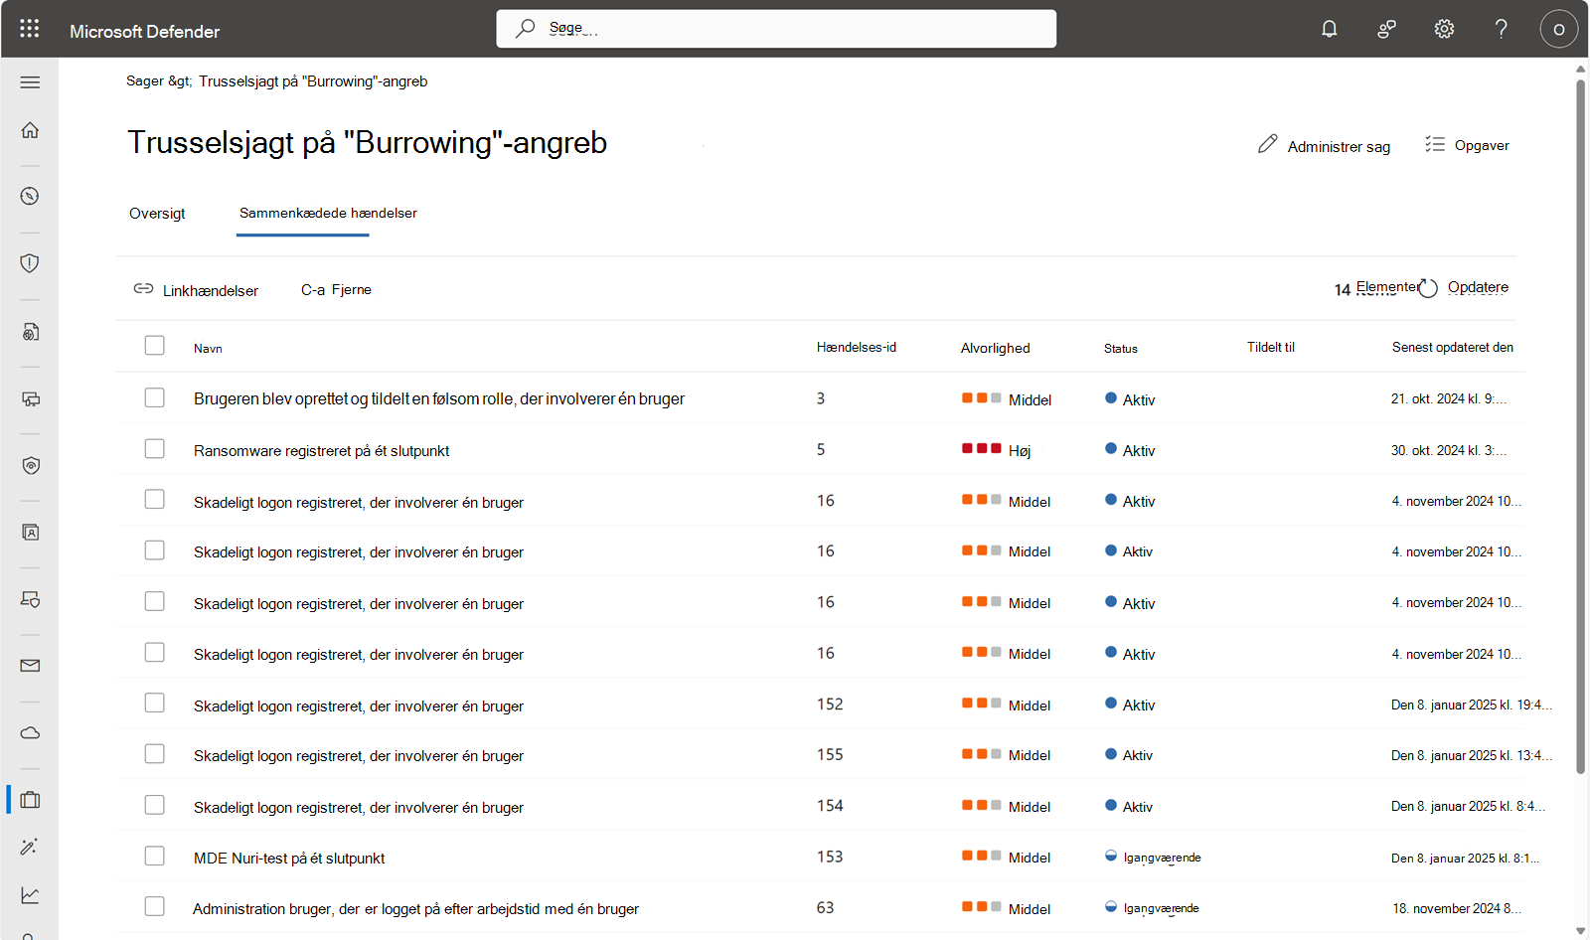Image resolution: width=1590 pixels, height=940 pixels.
Task: Open the devices sidebar icon
Action: [x=30, y=398]
